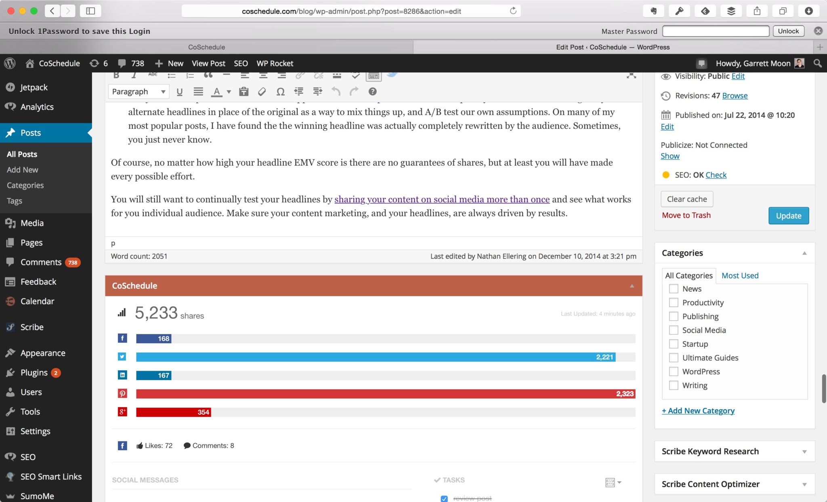Check the Ultimate Guides category
The width and height of the screenshot is (827, 502).
pos(674,357)
